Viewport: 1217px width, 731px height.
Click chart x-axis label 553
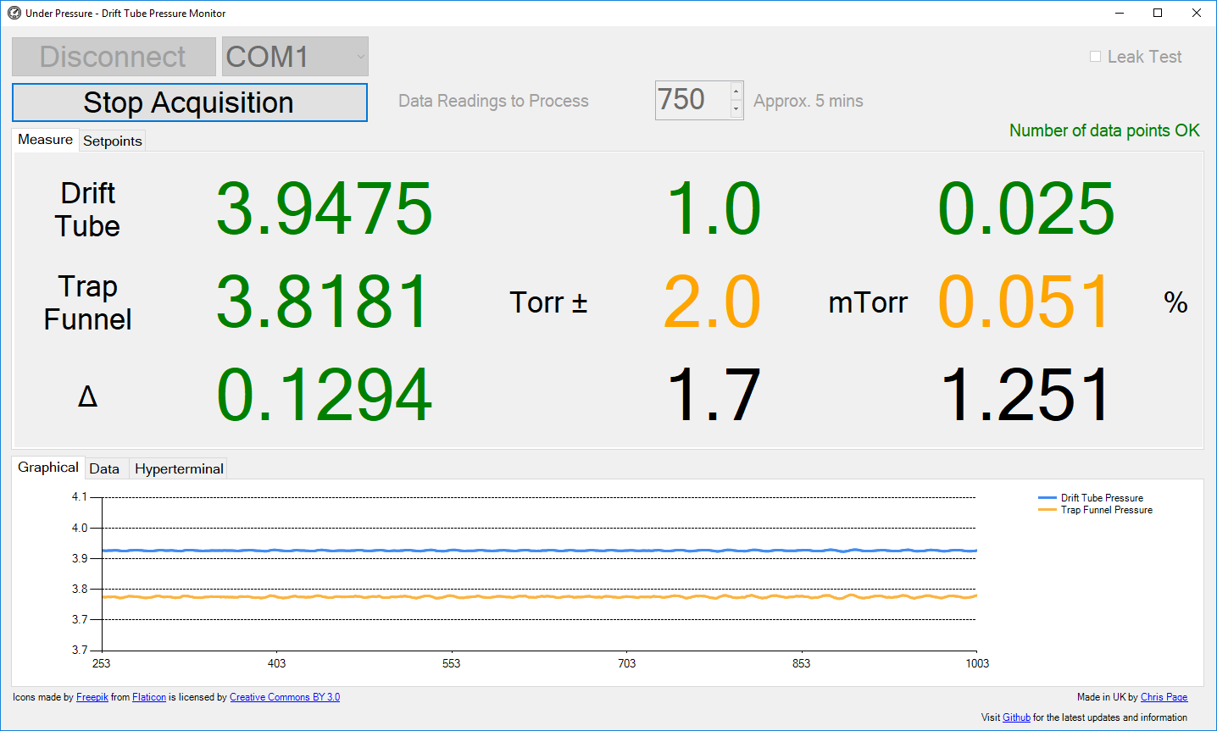[452, 663]
